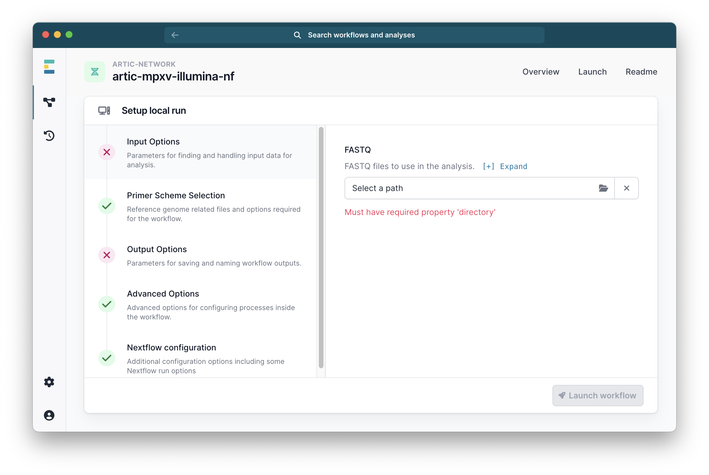709x475 pixels.
Task: Expand the FASTQ description with [+] Expand
Action: point(505,166)
